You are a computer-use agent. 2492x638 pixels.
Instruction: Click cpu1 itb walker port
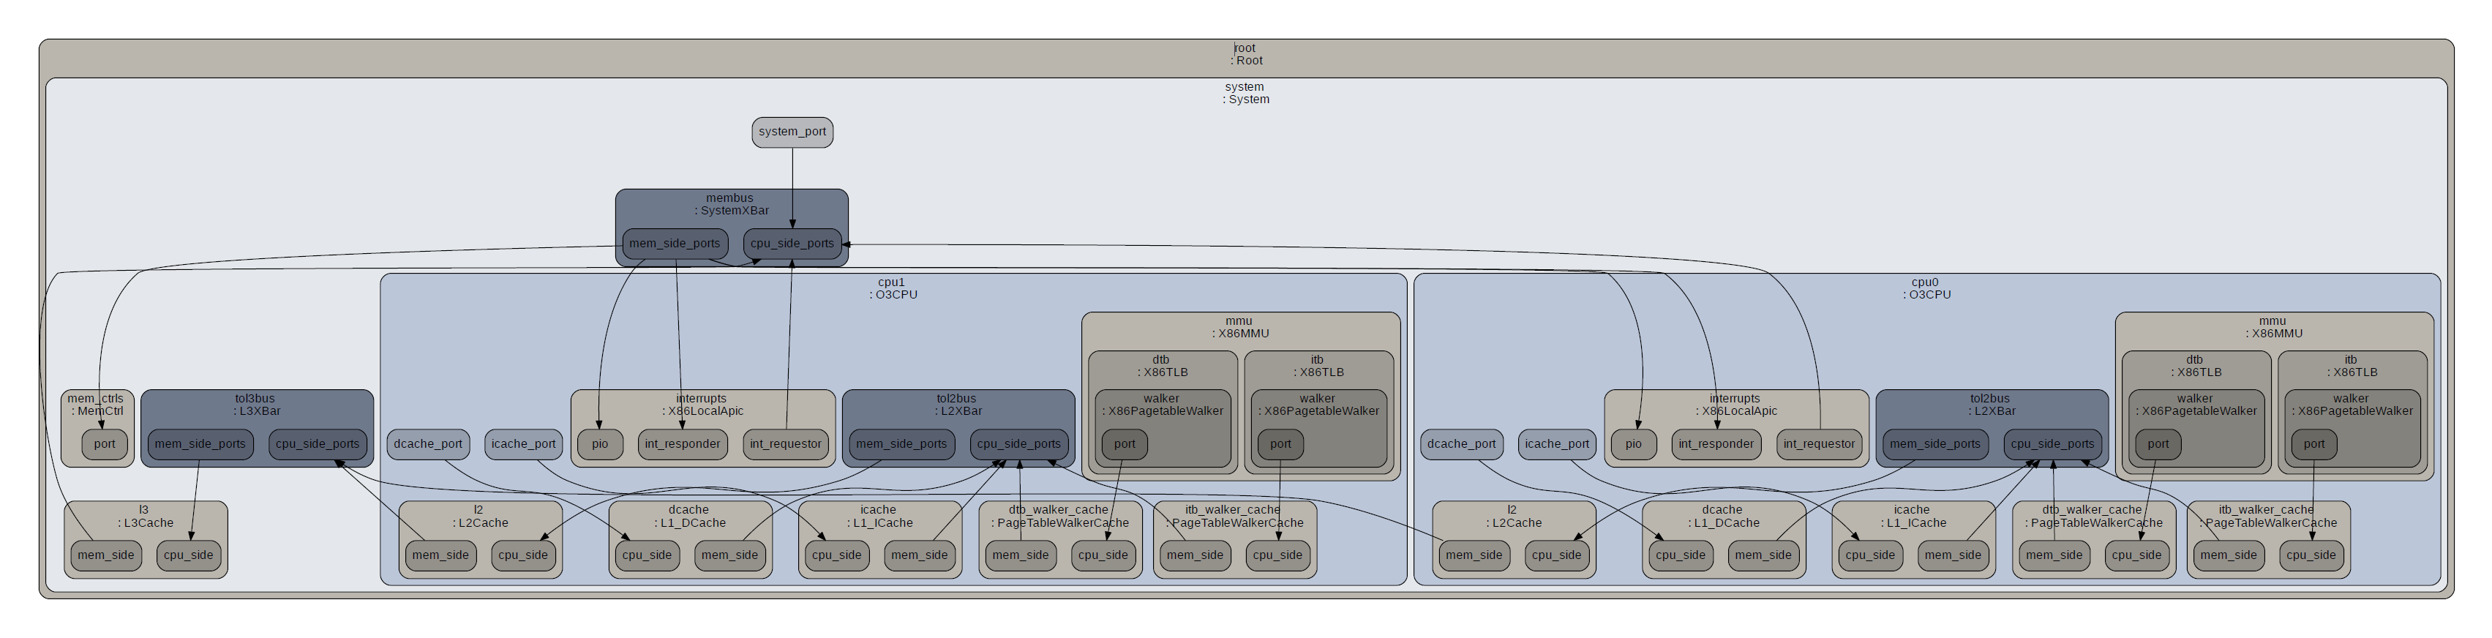pyautogui.click(x=1280, y=445)
